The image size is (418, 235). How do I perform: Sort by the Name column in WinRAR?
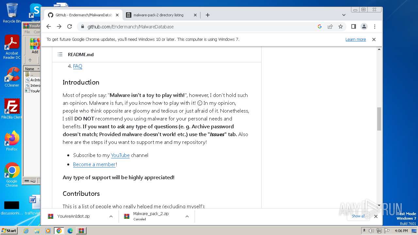(32, 69)
